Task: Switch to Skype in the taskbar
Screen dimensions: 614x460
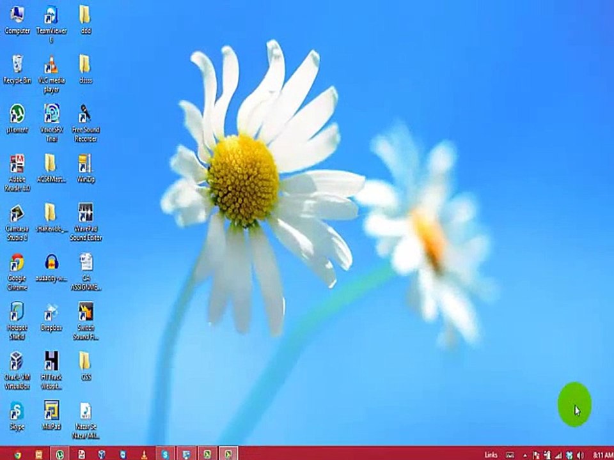Action: tap(165, 454)
